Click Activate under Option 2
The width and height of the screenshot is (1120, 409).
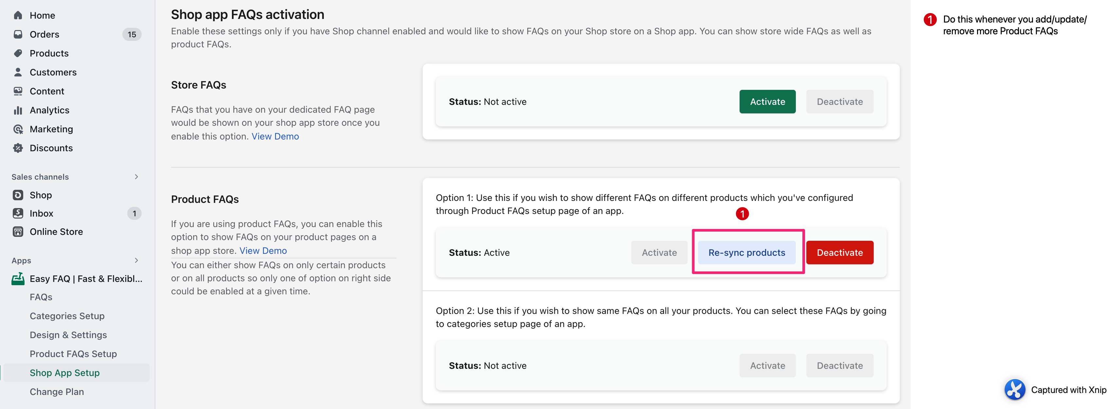point(767,366)
